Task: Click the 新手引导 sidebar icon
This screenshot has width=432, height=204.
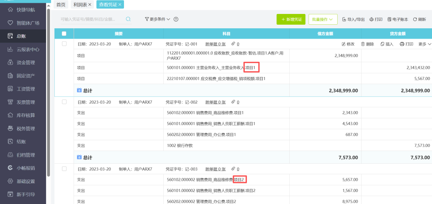Action: tap(10, 194)
